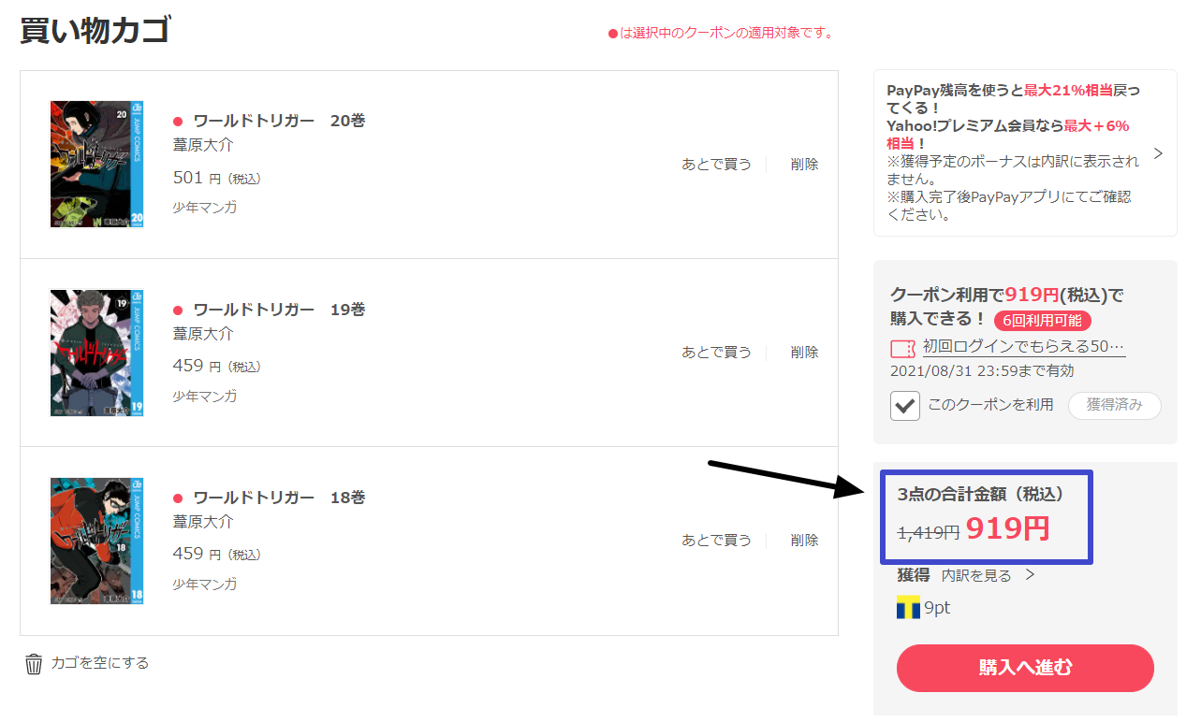Click the ワールドトリガー 20巻 title
1201x722 pixels.
279,121
